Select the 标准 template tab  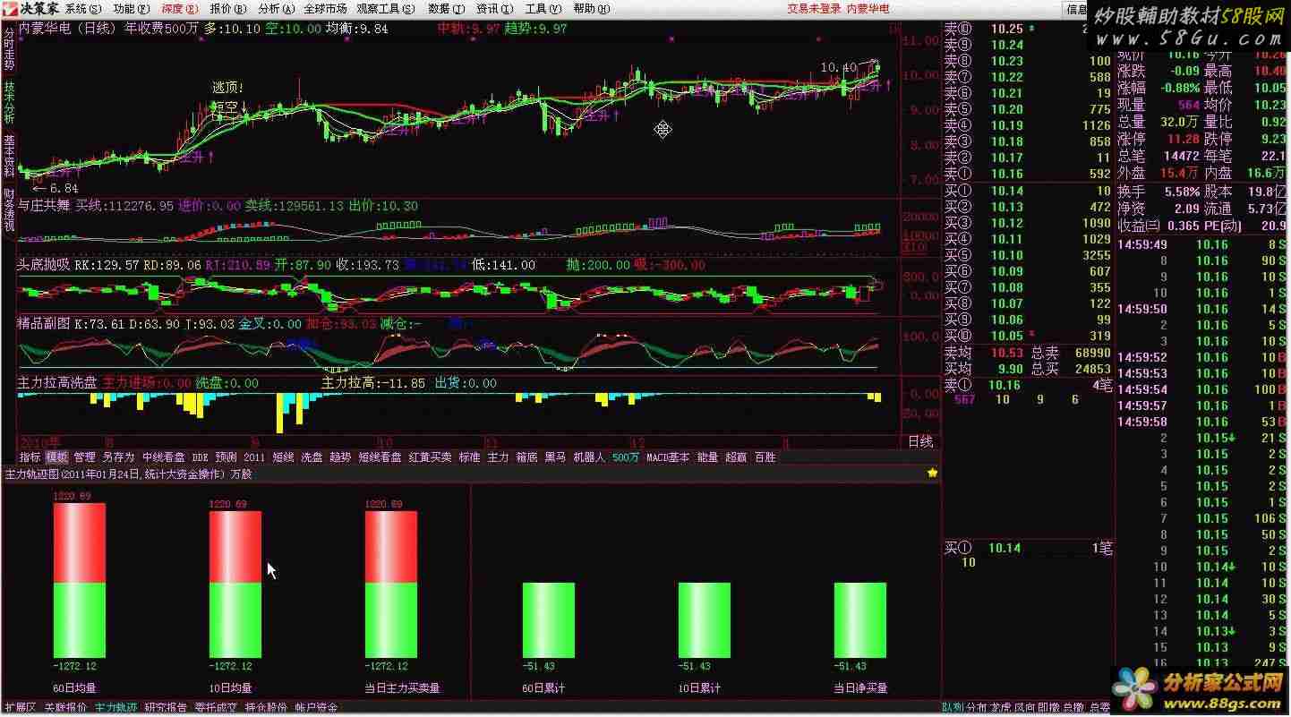coord(469,457)
